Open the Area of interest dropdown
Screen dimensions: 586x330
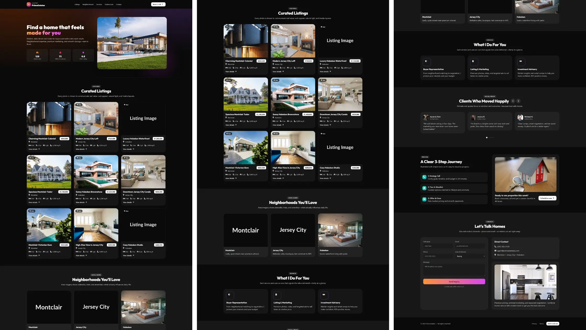pos(470,256)
